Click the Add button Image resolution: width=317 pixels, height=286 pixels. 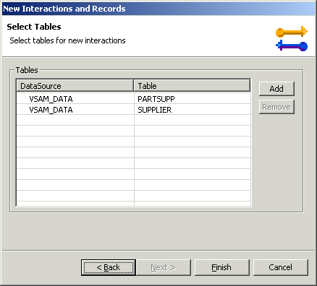276,89
